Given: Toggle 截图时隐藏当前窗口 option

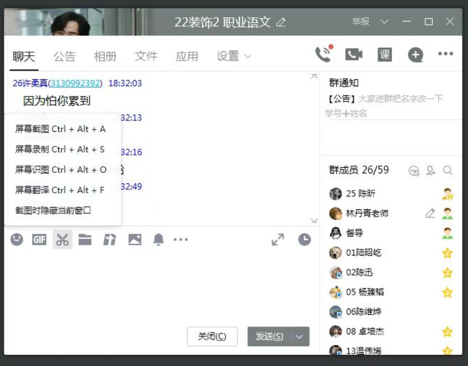Looking at the screenshot, I should (x=53, y=211).
